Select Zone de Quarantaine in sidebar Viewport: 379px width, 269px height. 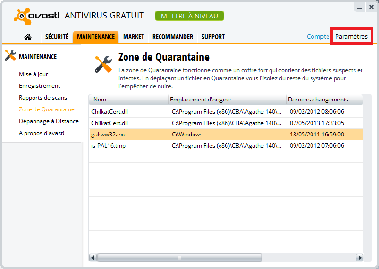click(46, 109)
